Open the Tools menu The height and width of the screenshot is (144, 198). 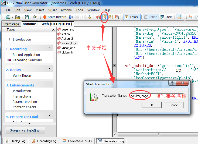[79, 10]
